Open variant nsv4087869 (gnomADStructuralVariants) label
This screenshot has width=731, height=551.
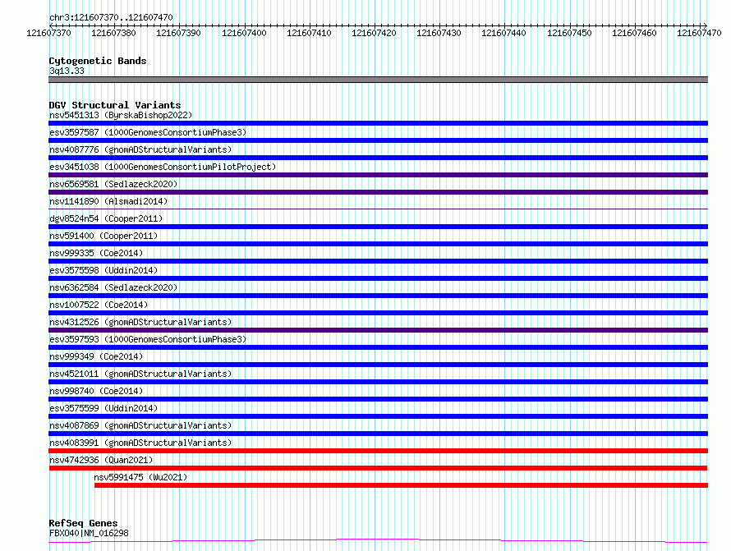point(140,425)
